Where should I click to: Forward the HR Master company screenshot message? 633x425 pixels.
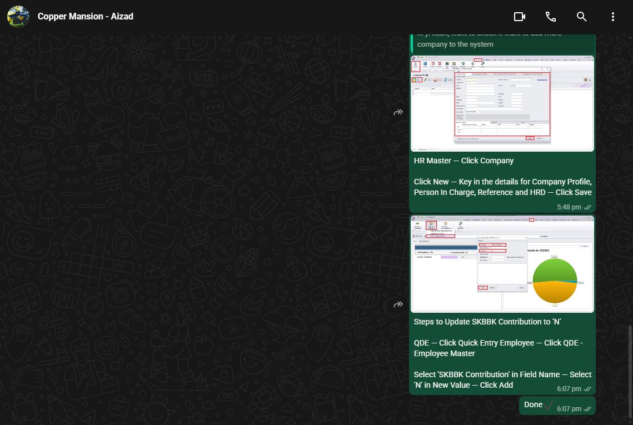[398, 112]
